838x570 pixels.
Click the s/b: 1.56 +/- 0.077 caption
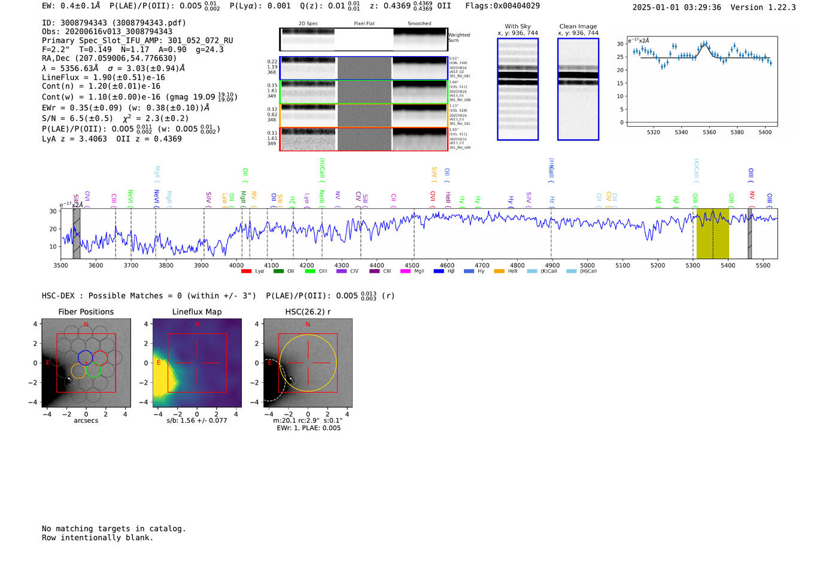click(197, 420)
